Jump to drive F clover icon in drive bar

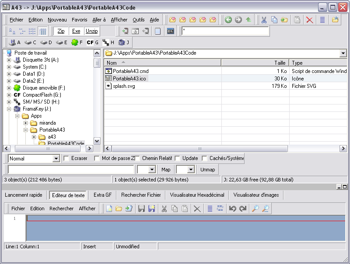(77, 42)
